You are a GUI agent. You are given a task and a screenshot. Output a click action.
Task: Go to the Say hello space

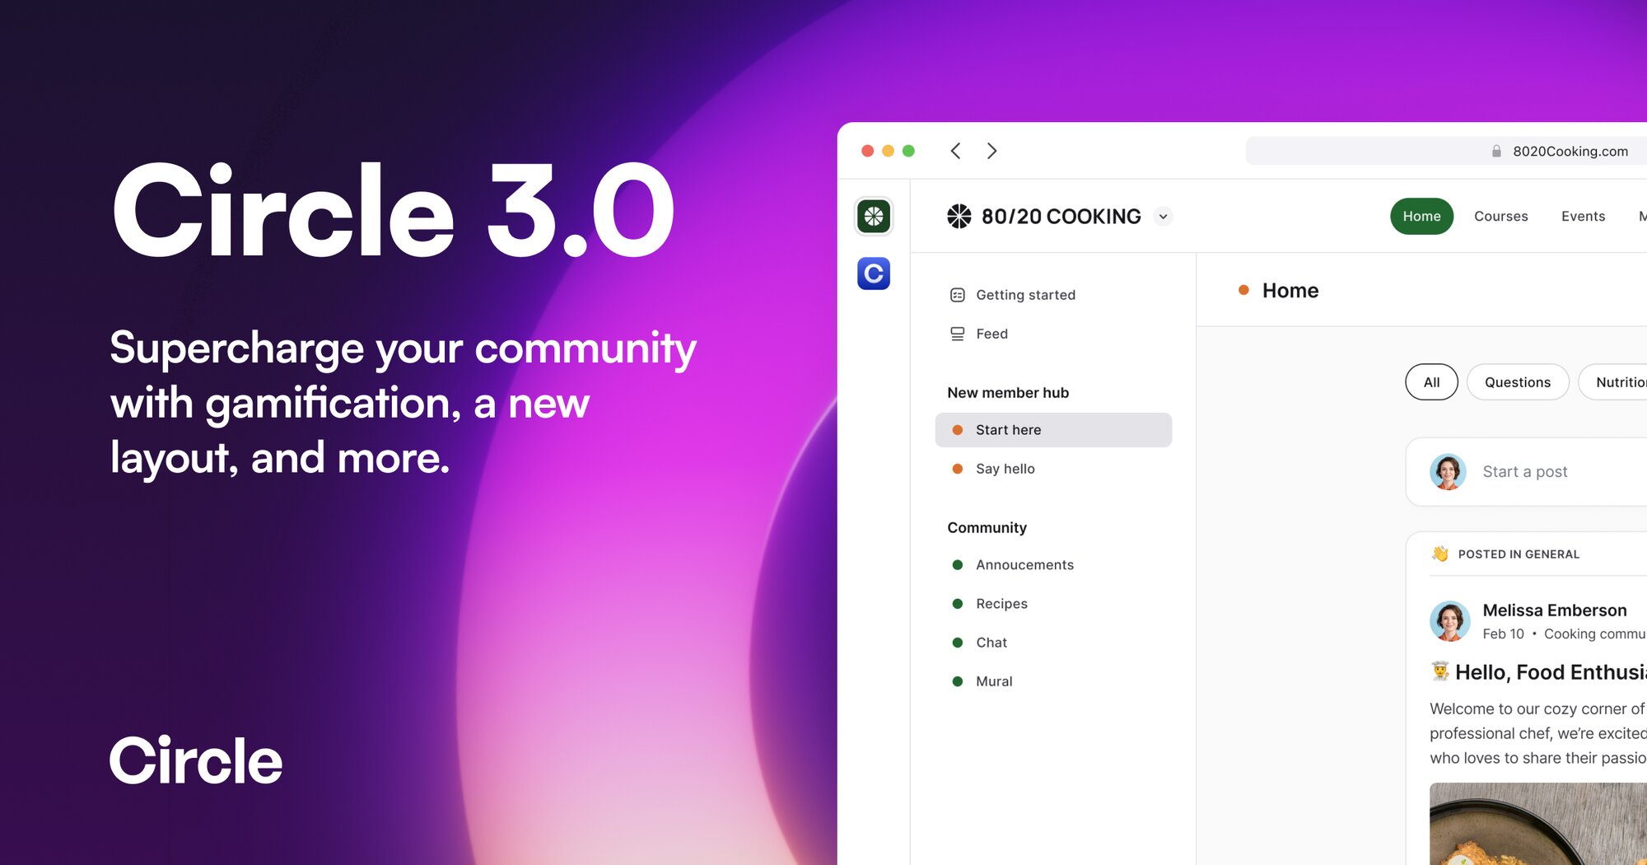[1005, 468]
